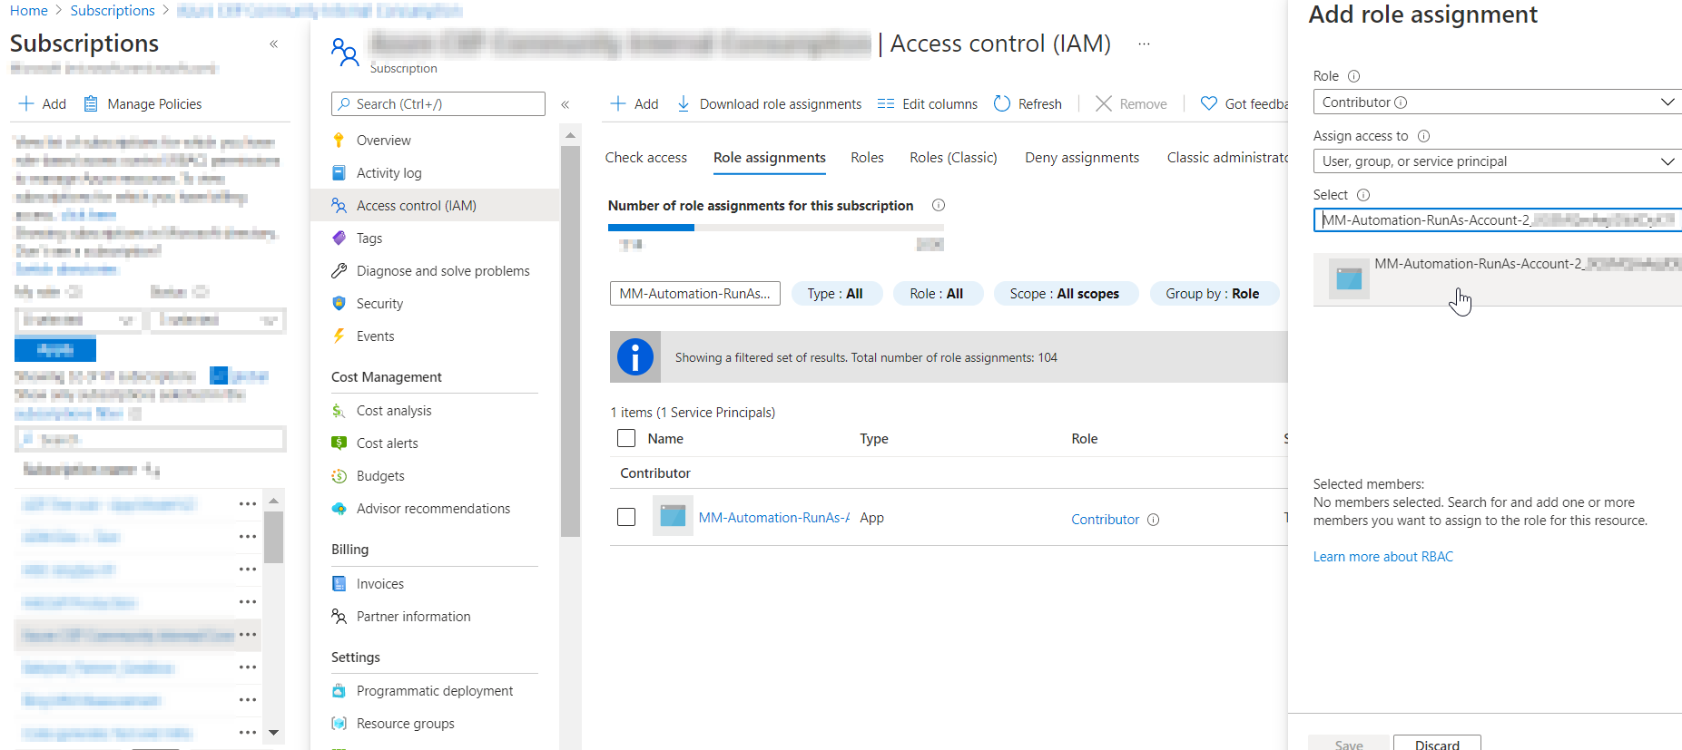Click the Discard button
The width and height of the screenshot is (1682, 750).
click(x=1437, y=743)
